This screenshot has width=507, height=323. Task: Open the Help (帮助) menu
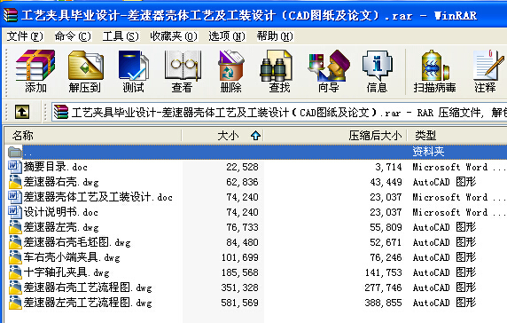click(x=275, y=36)
